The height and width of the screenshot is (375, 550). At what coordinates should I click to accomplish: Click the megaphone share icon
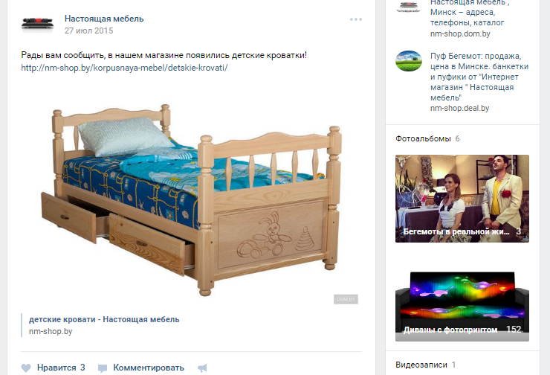202,368
